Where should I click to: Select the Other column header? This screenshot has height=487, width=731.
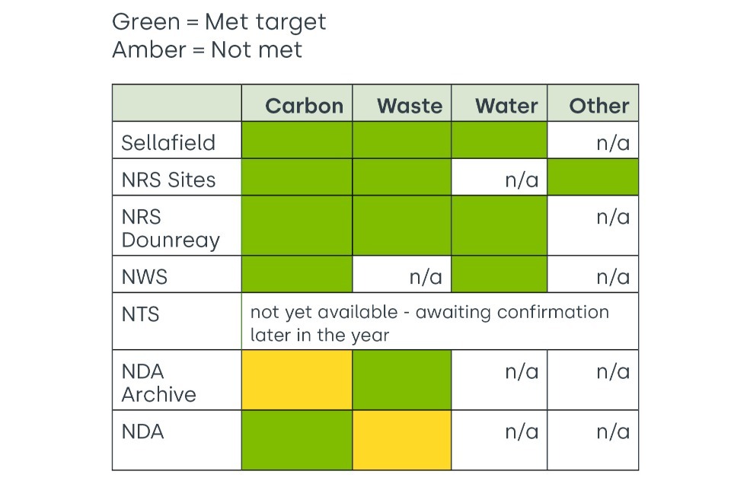coord(599,106)
